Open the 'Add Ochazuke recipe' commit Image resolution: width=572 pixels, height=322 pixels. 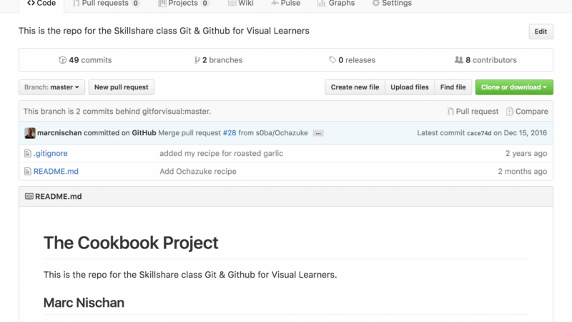click(198, 171)
